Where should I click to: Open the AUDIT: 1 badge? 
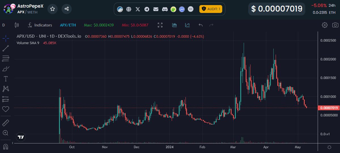(211, 9)
